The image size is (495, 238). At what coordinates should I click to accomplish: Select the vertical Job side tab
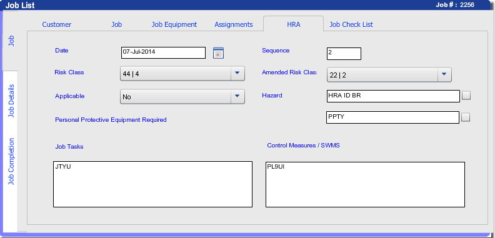pyautogui.click(x=11, y=41)
